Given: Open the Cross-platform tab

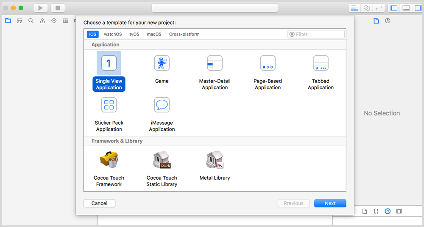Looking at the screenshot, I should [184, 34].
